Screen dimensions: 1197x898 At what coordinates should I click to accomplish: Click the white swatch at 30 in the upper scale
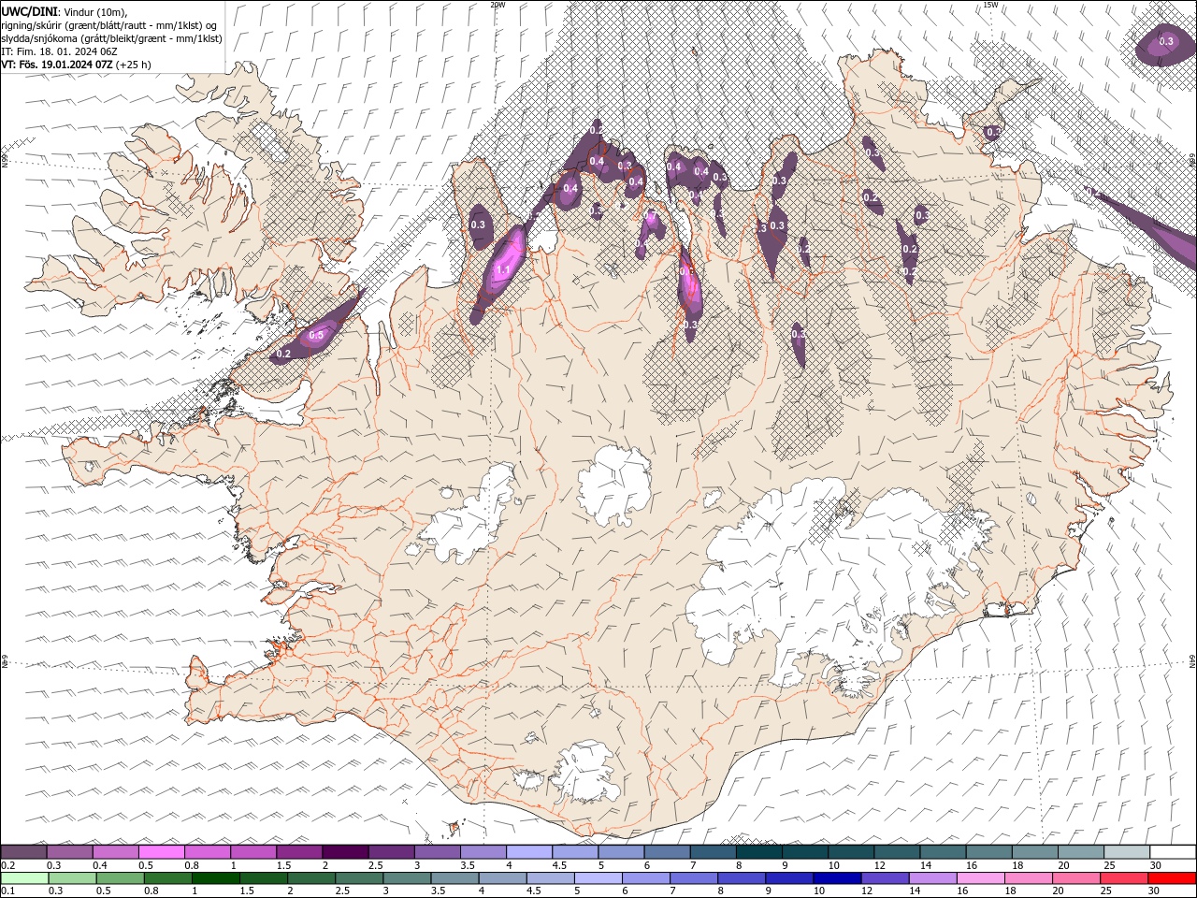pos(1172,852)
